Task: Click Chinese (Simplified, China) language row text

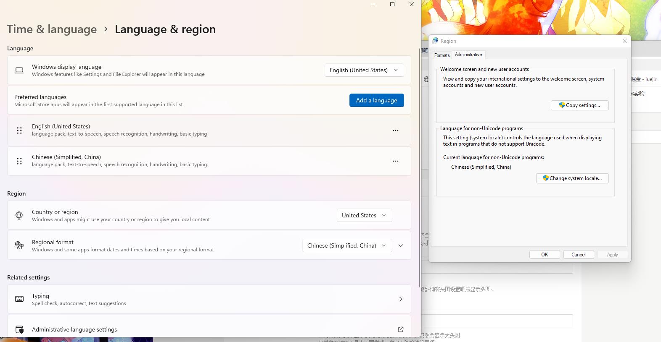Action: click(x=66, y=157)
